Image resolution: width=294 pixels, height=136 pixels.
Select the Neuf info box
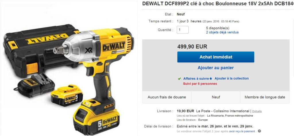point(216,97)
